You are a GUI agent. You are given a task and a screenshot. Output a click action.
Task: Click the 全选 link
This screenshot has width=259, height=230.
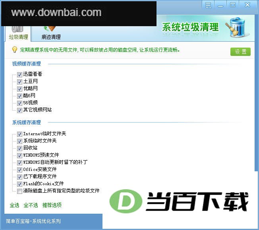[x=15, y=205]
